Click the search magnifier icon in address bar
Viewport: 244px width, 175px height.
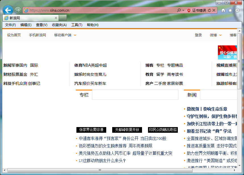pyautogui.click(x=179, y=10)
